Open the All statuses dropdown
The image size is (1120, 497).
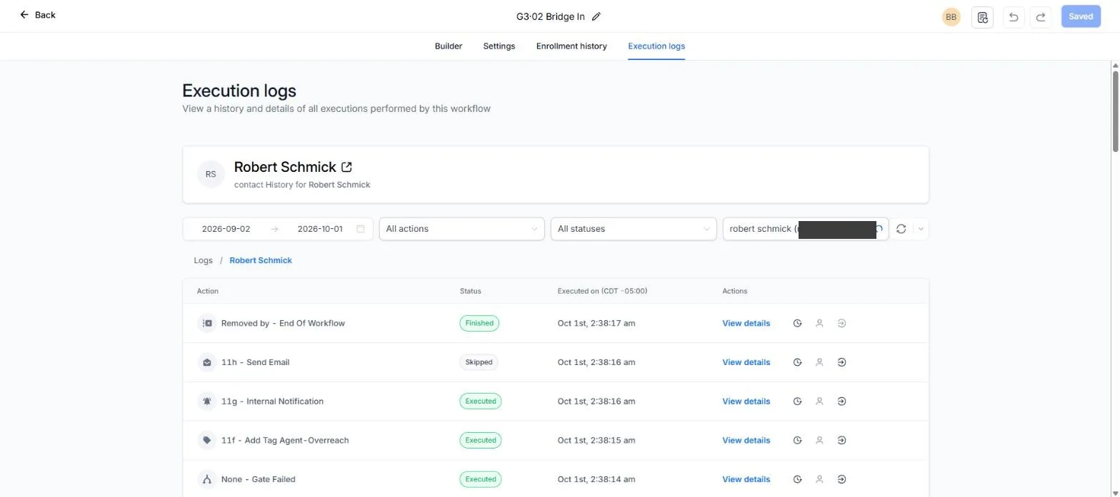click(634, 229)
